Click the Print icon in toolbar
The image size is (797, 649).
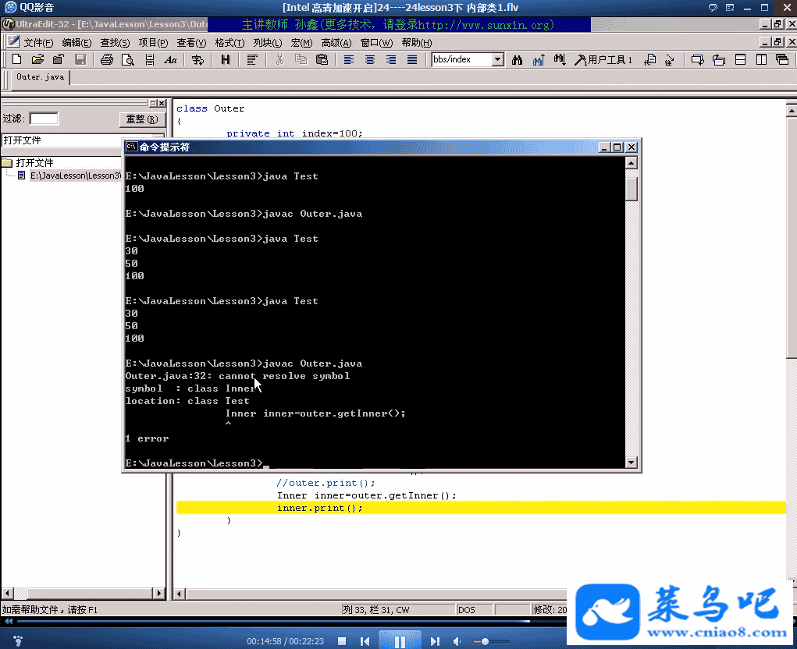tap(106, 59)
